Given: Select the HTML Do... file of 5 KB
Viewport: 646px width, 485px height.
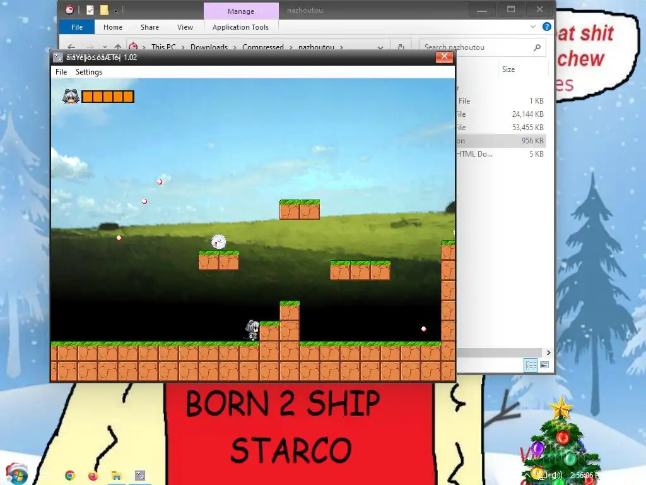Looking at the screenshot, I should (x=501, y=154).
